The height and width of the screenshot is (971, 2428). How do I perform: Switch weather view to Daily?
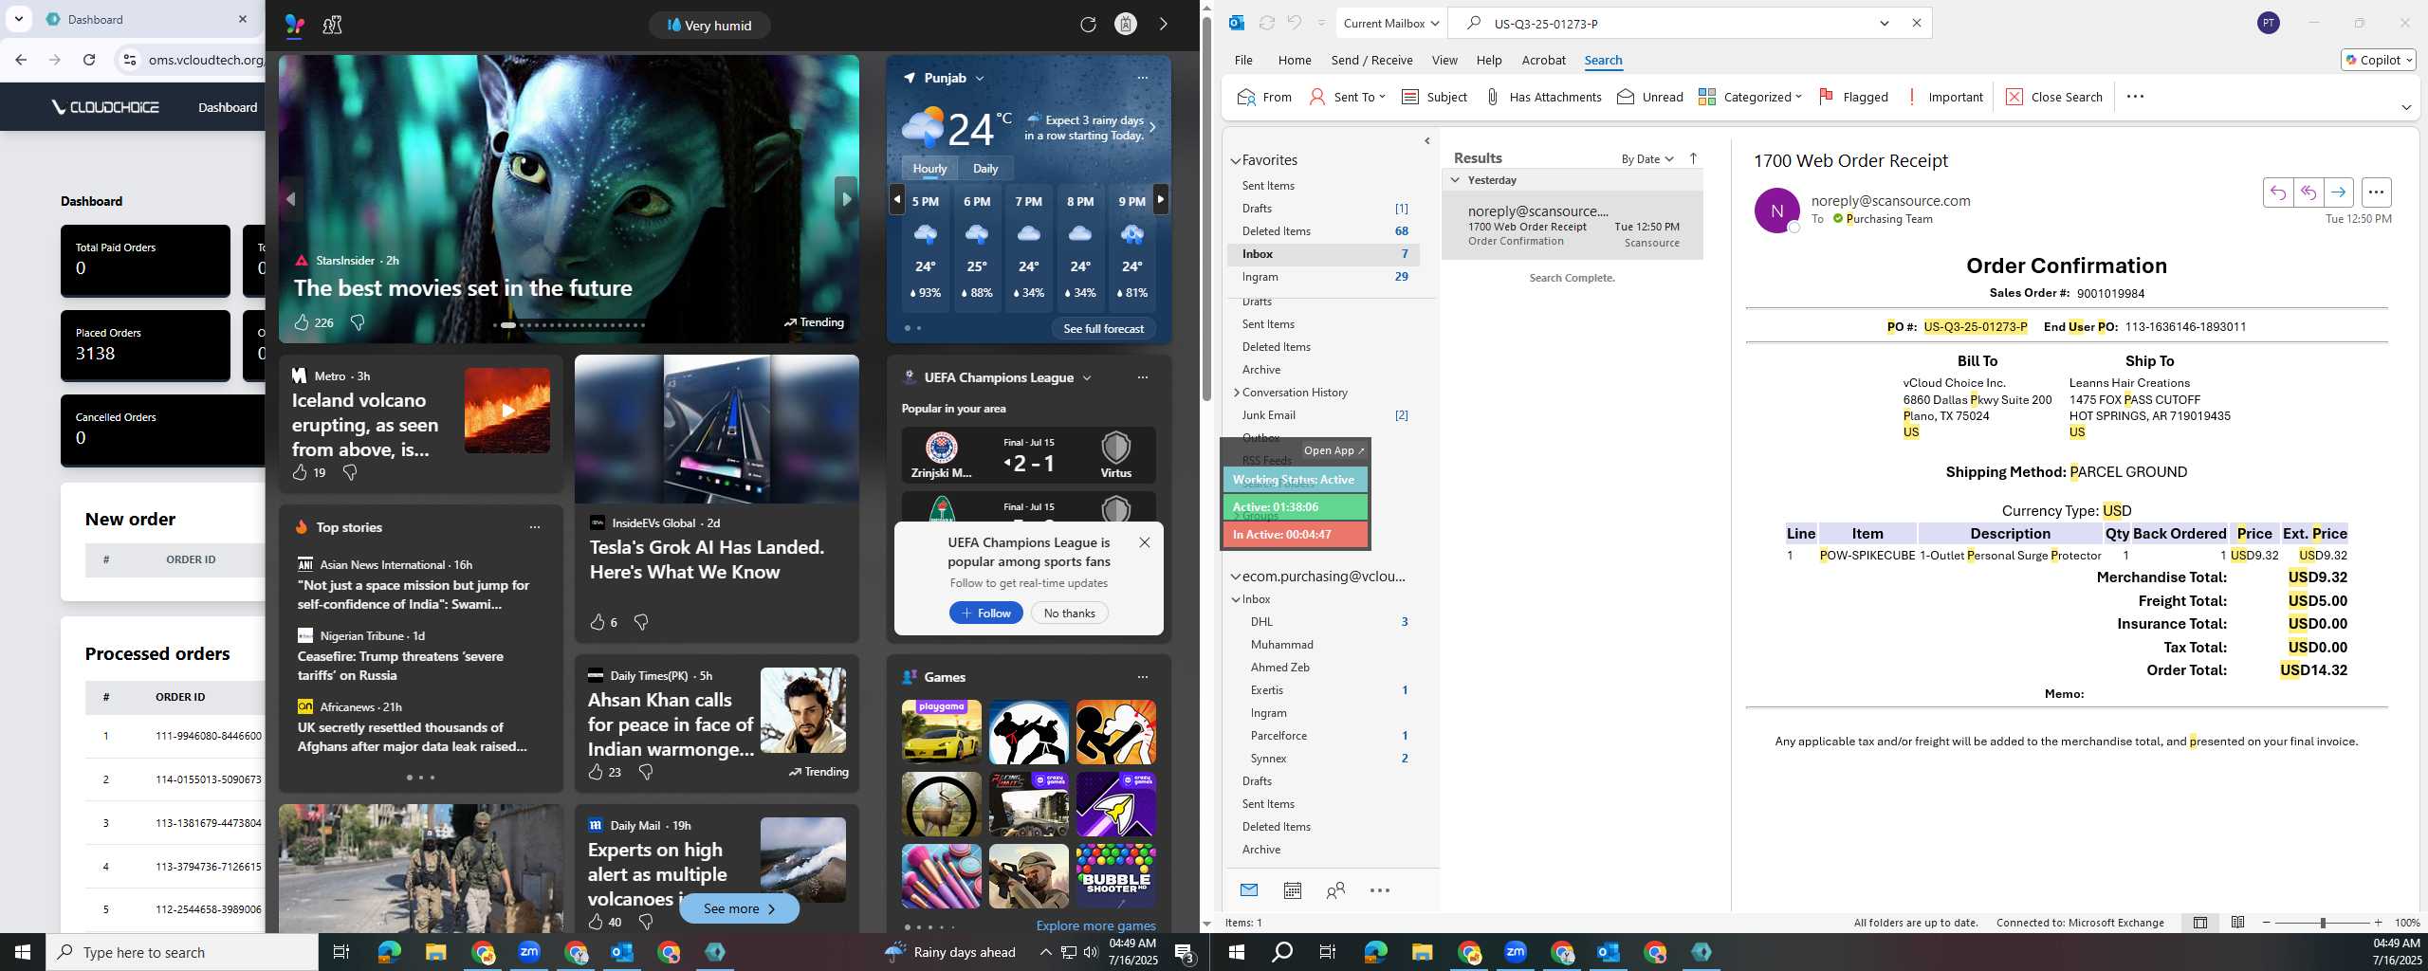[x=985, y=169]
